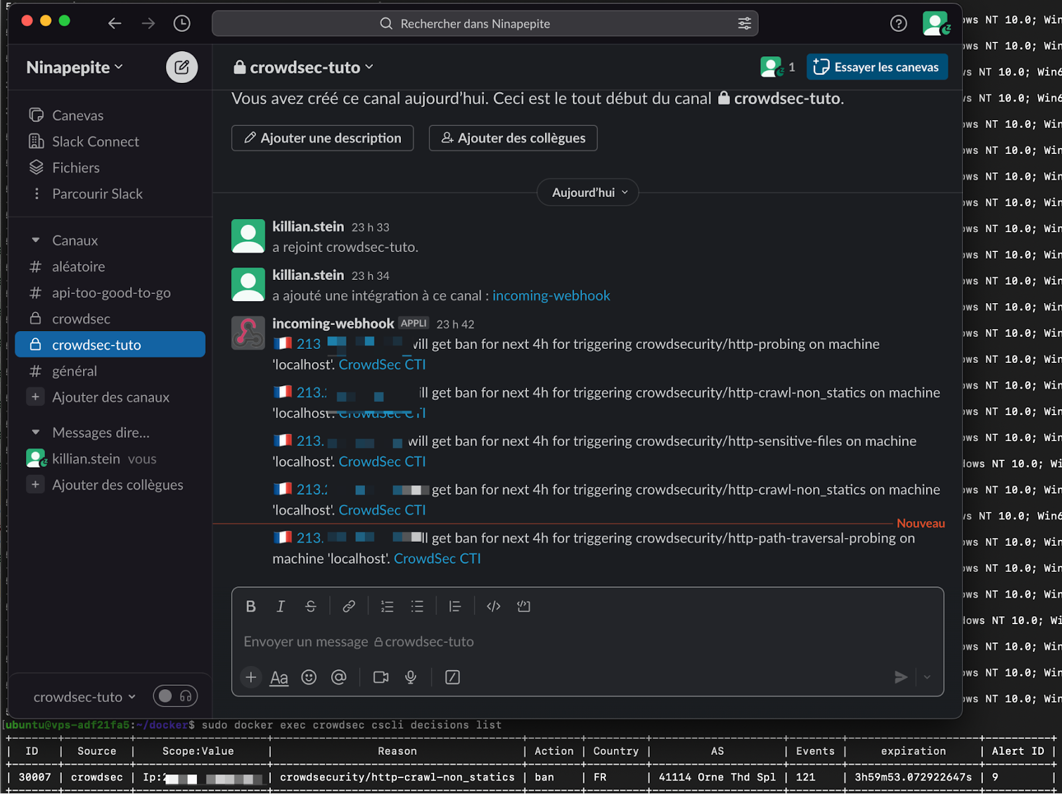Open user profile avatar in top bar
This screenshot has width=1062, height=794.
coord(936,24)
